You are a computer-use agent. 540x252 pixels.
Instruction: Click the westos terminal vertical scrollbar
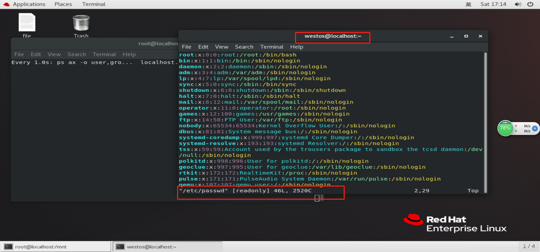click(x=486, y=122)
